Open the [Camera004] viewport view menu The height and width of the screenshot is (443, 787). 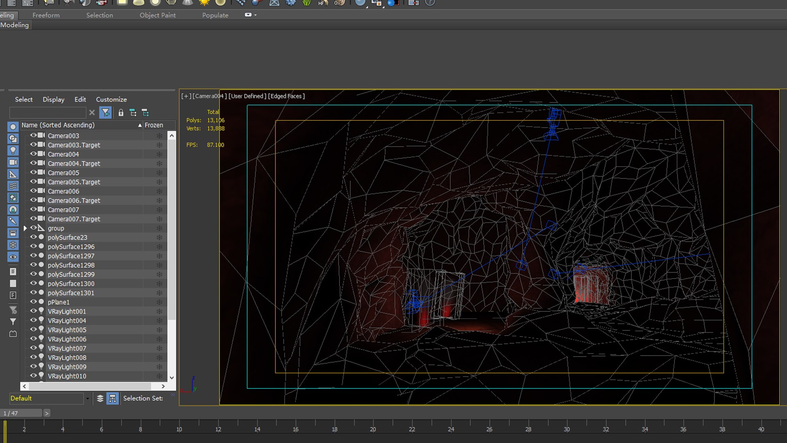[x=209, y=96]
